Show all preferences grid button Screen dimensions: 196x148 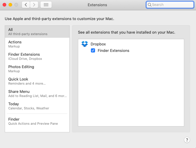coord(46,5)
